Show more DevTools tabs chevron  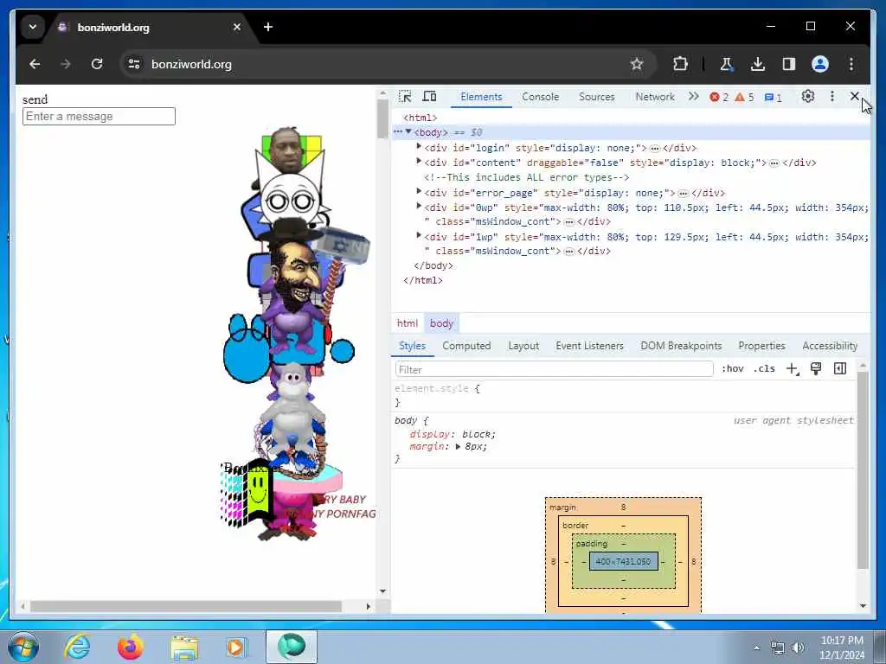(693, 97)
